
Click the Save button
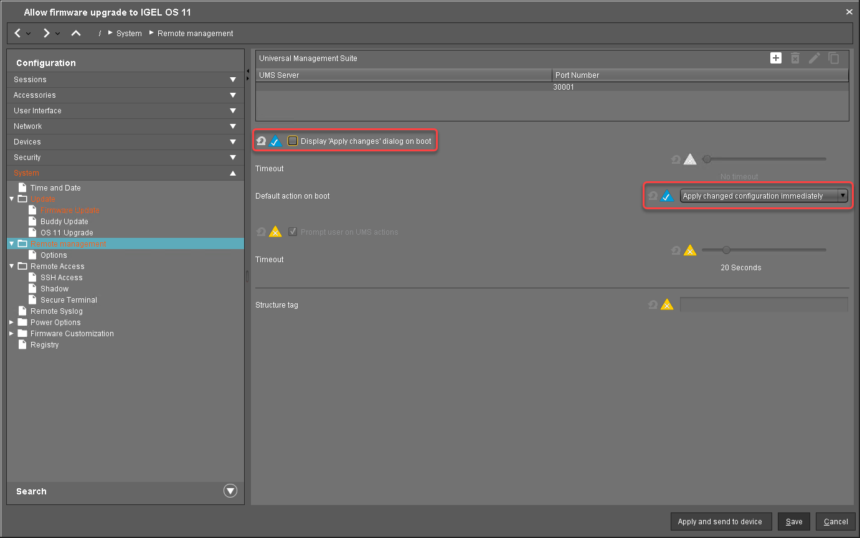(793, 522)
